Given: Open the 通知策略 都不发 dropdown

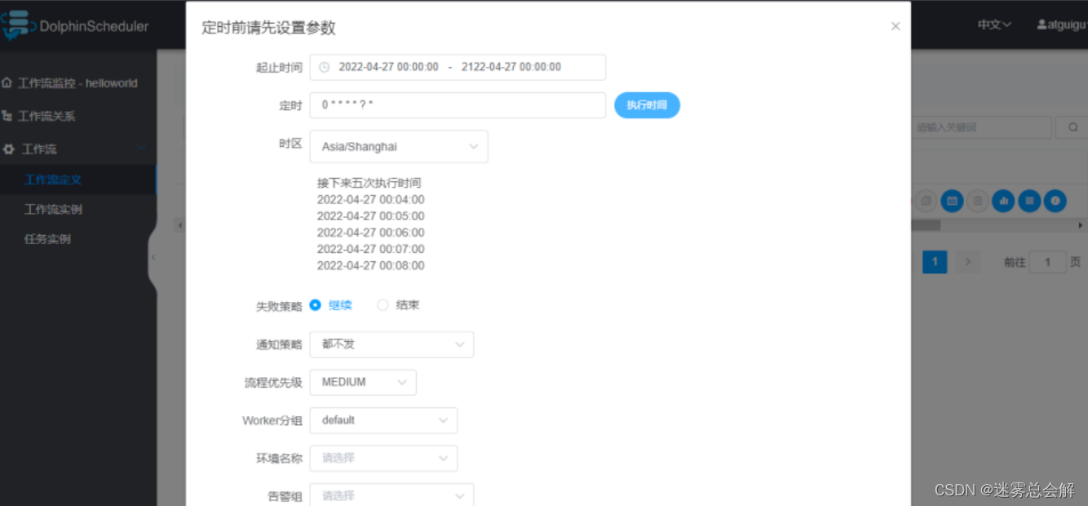Looking at the screenshot, I should tap(391, 344).
